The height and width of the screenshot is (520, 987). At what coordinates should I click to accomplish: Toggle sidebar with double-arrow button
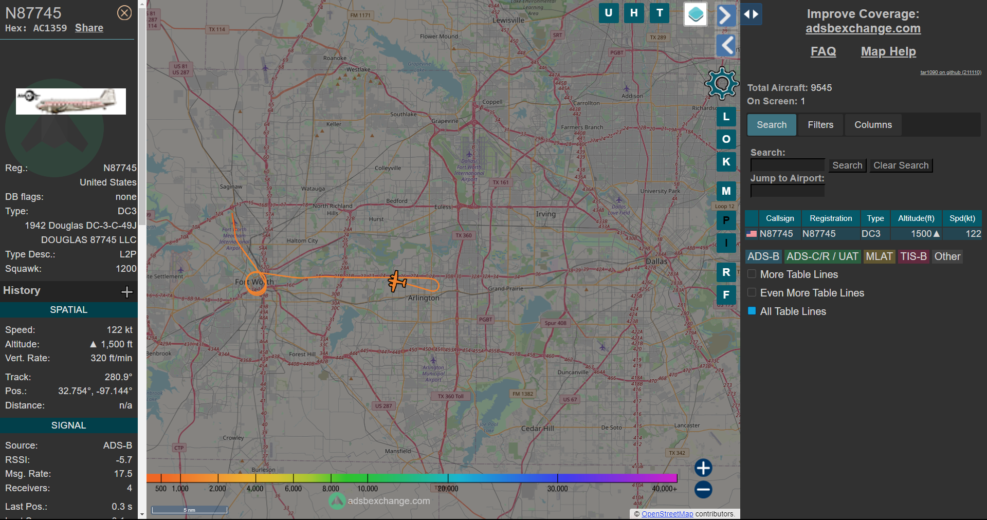[752, 14]
